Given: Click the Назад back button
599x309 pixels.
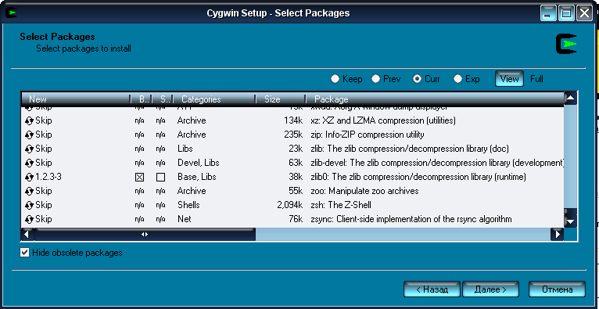Looking at the screenshot, I should (432, 289).
